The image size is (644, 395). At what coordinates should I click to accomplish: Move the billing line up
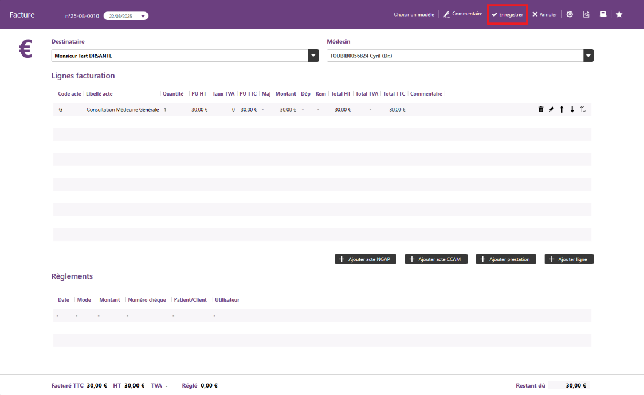(x=561, y=109)
